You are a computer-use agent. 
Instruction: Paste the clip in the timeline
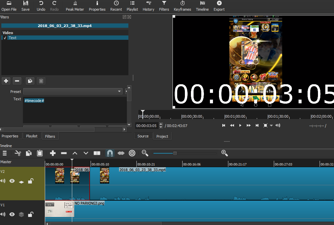tap(40, 153)
